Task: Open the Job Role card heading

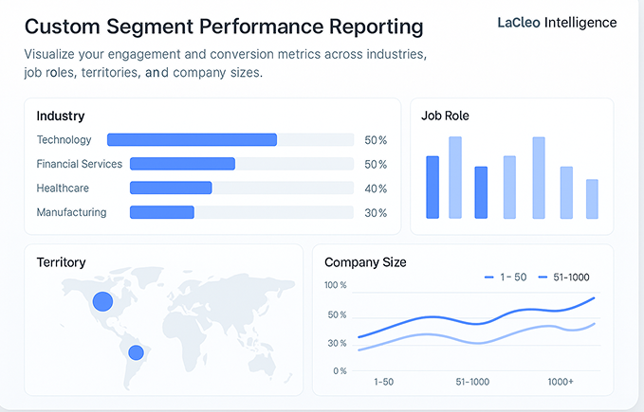Action: click(445, 116)
